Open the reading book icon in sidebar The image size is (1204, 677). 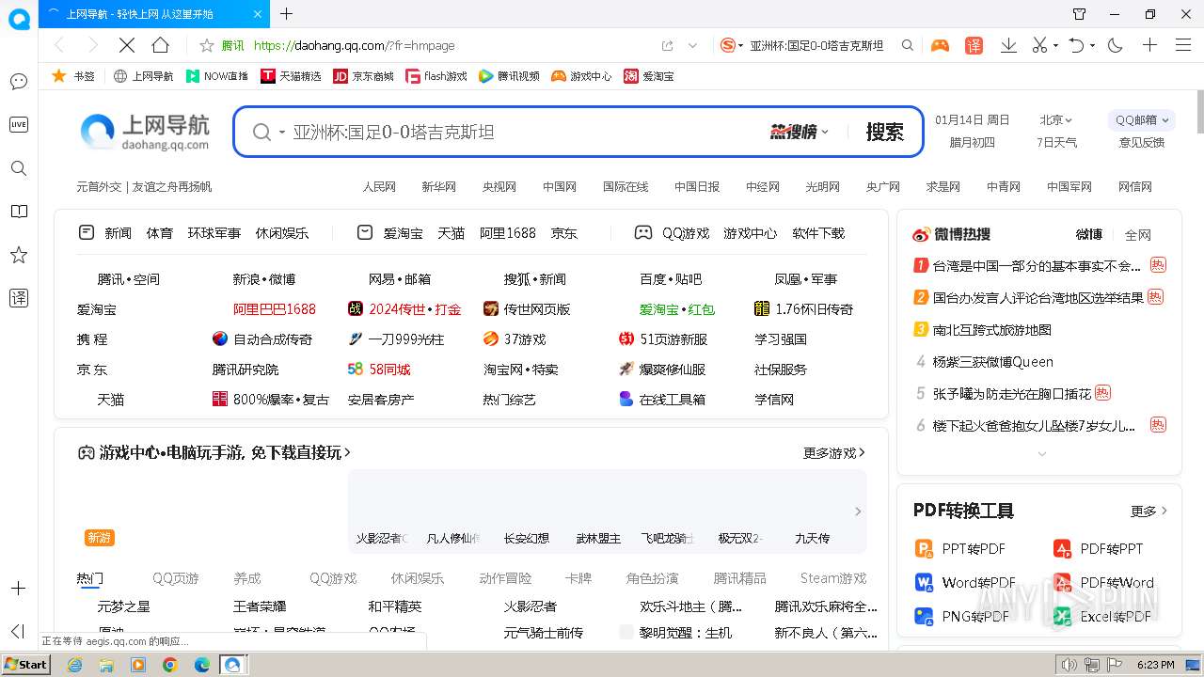point(18,212)
